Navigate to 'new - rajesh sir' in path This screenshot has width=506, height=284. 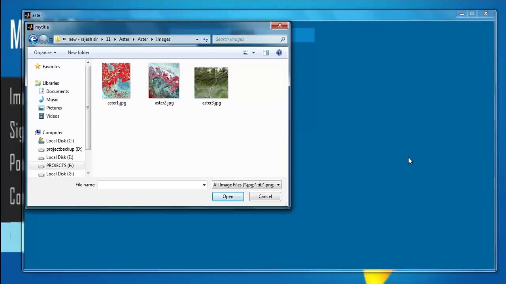tap(83, 39)
